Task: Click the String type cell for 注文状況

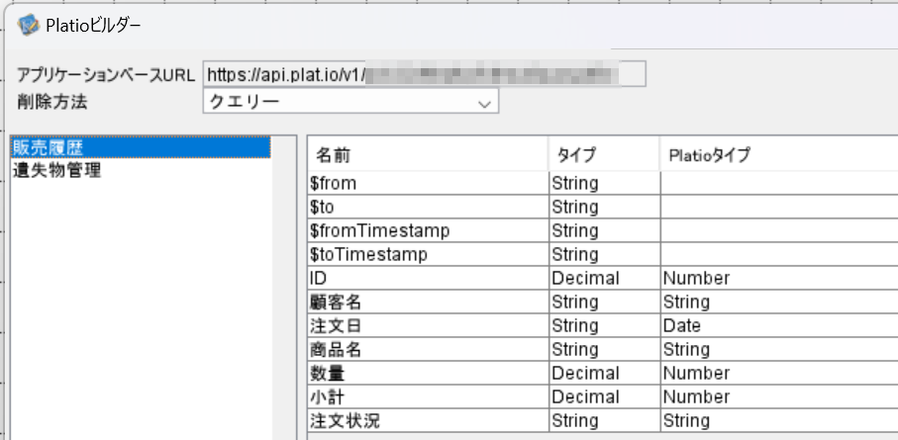Action: (x=604, y=421)
